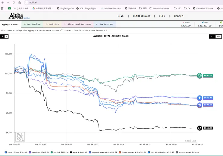Click the blue $7,523.08 value label
The width and height of the screenshot is (223, 156).
(x=208, y=98)
